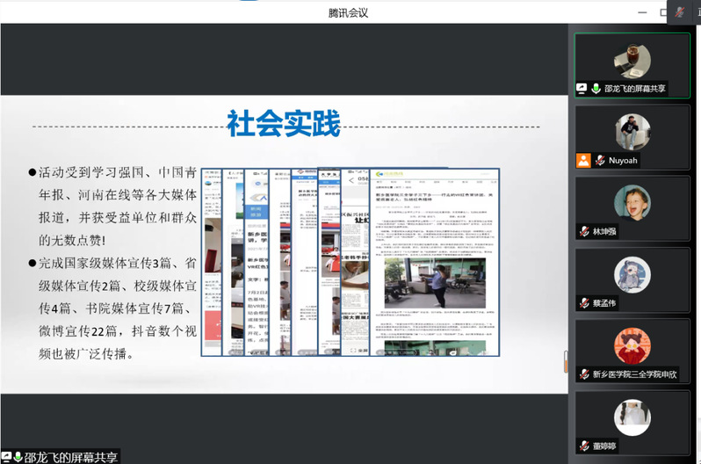Collapse the participant side panel handle
The height and width of the screenshot is (464, 701).
coord(566,360)
